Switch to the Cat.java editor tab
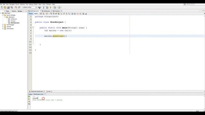Viewport: 205px width, 115px height. (x=57, y=11)
